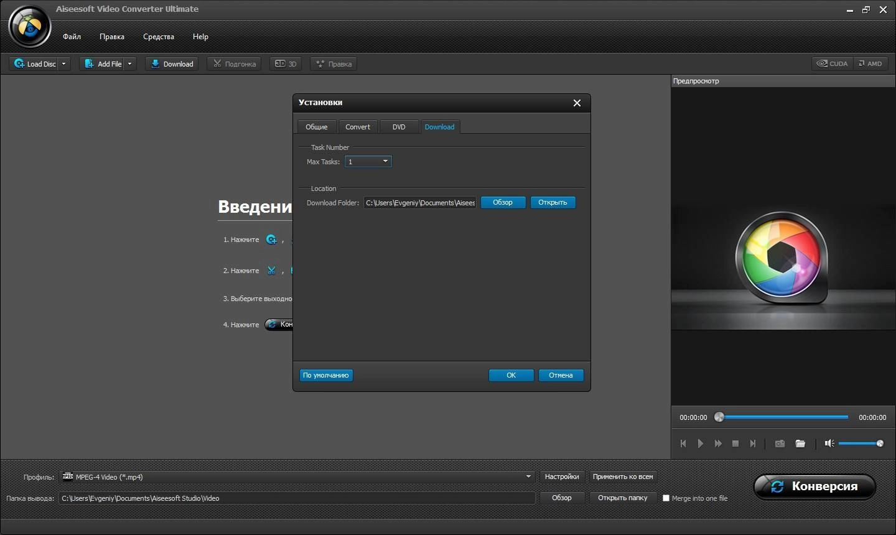Switch to the Общие settings tab

coord(317,127)
